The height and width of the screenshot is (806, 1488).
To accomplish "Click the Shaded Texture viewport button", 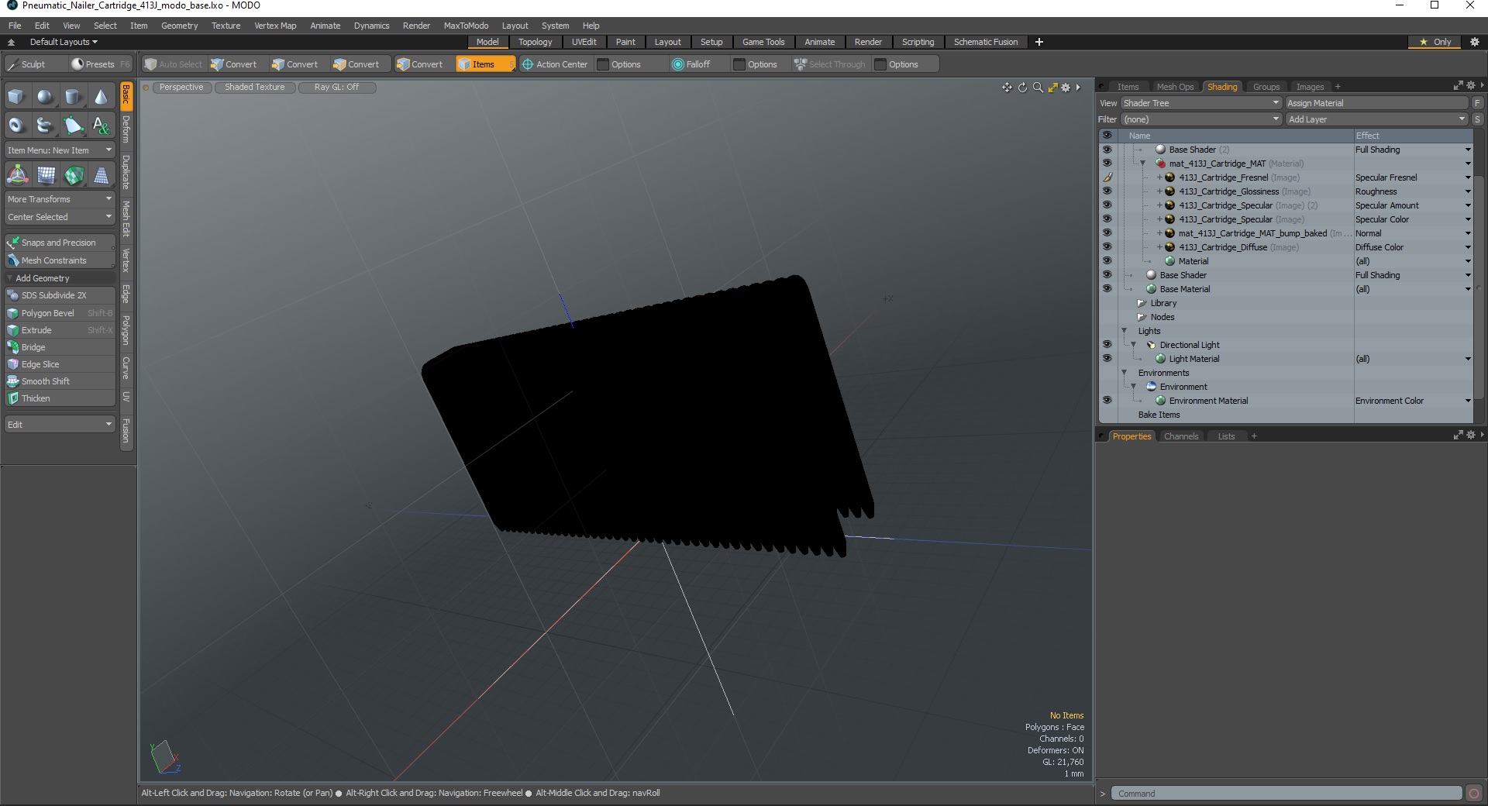I will click(254, 88).
